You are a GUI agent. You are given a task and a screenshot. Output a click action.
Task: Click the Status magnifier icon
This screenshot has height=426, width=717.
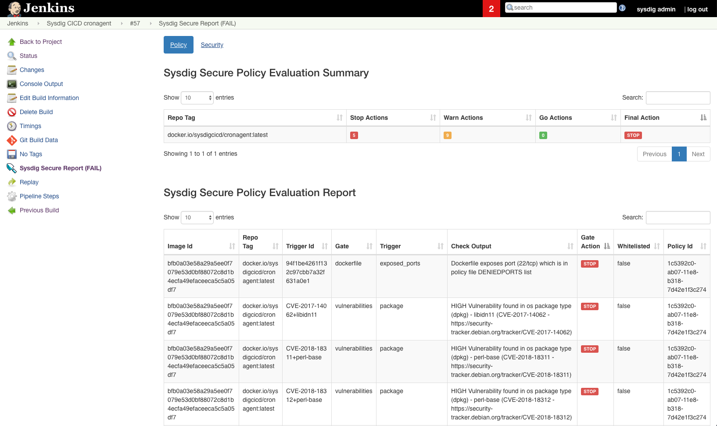coord(12,56)
